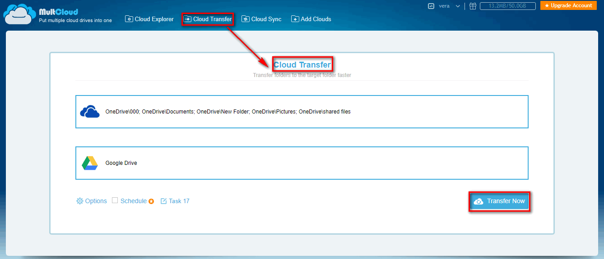Click the Cloud Transfer heading text
The image size is (604, 259).
(x=302, y=65)
